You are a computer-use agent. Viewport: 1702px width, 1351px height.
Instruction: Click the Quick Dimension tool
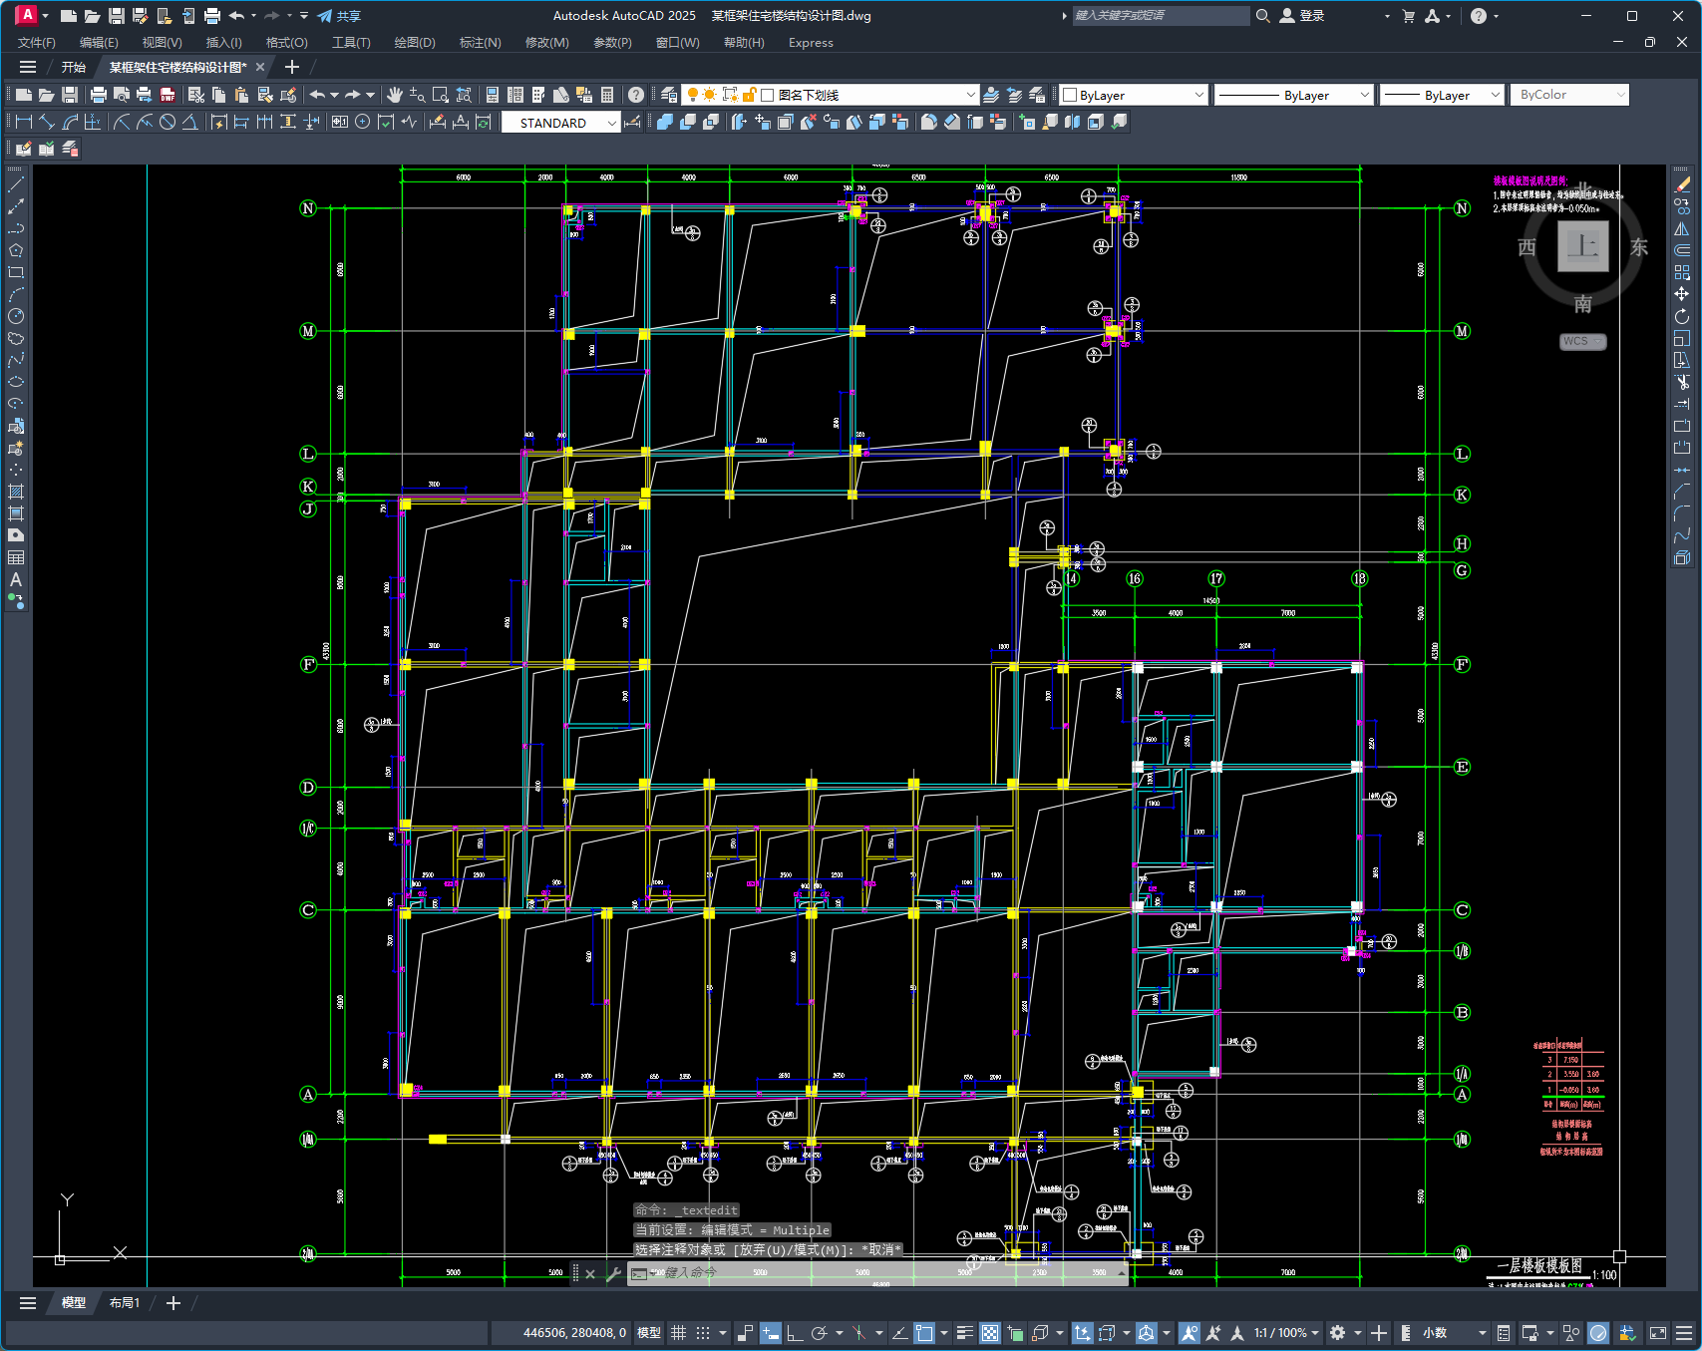218,122
